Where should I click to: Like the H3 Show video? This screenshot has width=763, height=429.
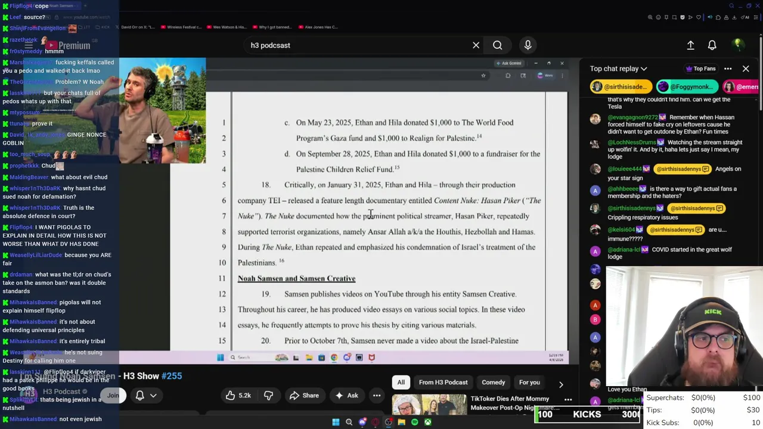[238, 395]
